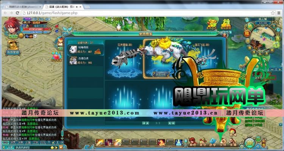Switch to the 队伍 chat channel tab
Screen dimensions: 284x151
coord(43,143)
